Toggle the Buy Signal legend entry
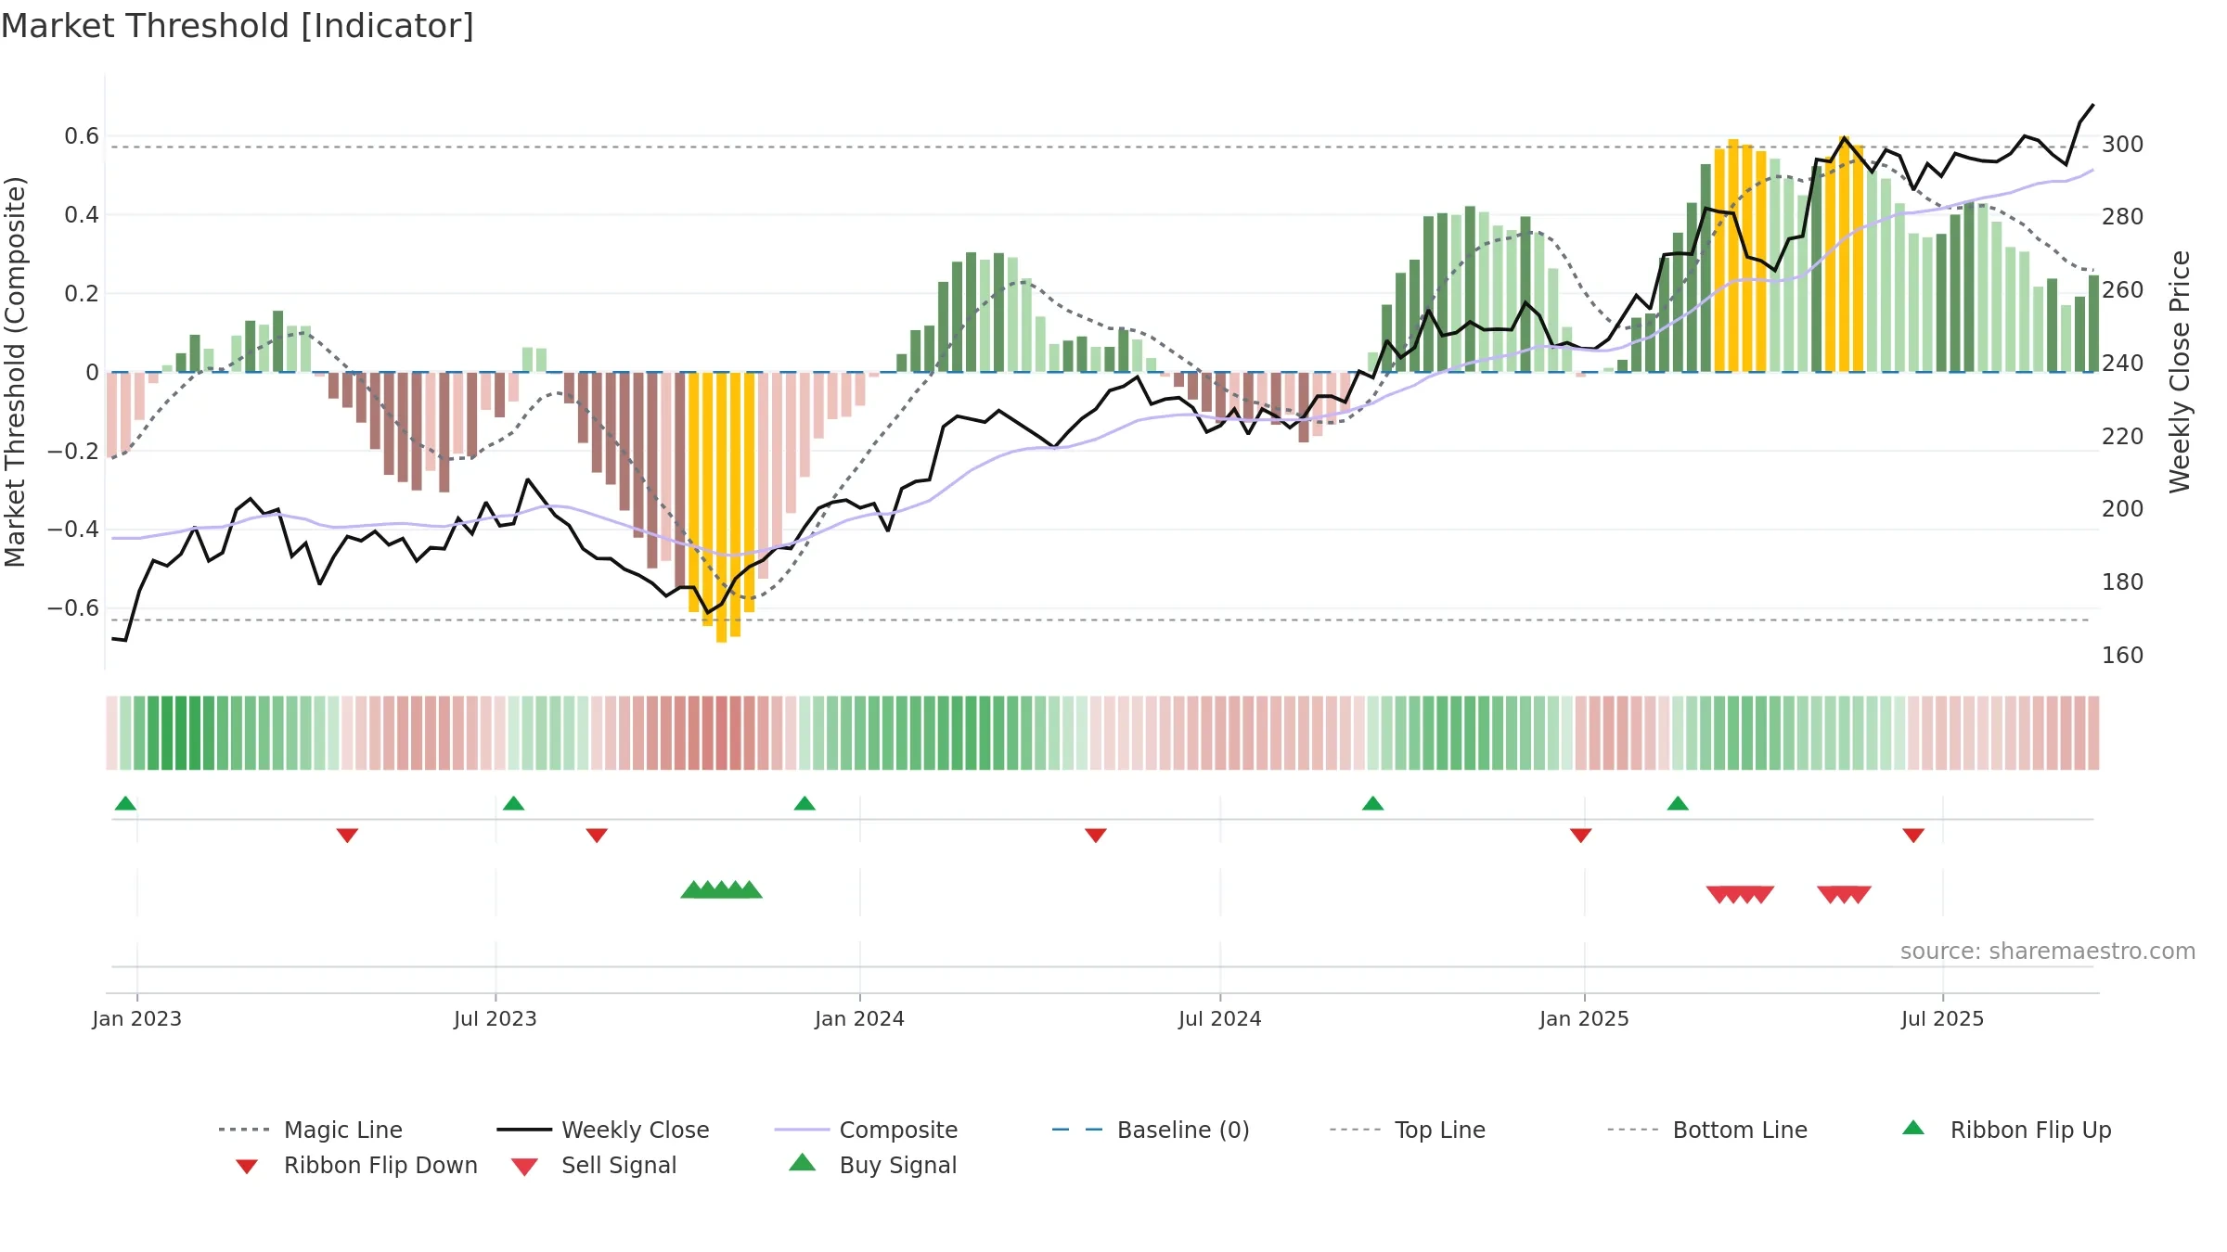The width and height of the screenshot is (2227, 1252). [872, 1165]
